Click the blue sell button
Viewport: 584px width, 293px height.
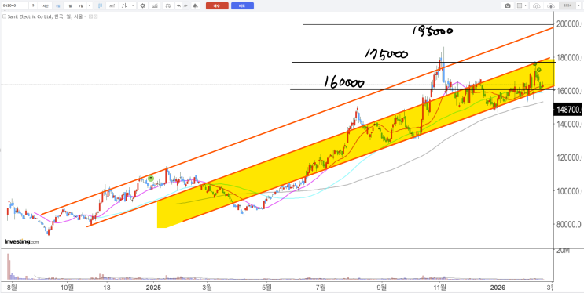(x=242, y=5)
